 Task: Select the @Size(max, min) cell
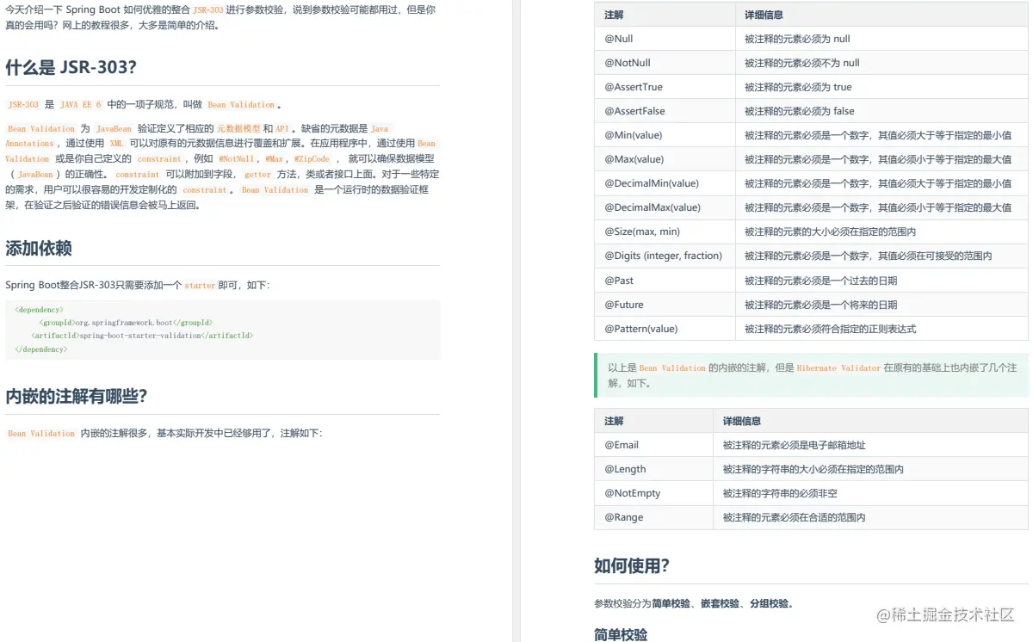pos(665,231)
